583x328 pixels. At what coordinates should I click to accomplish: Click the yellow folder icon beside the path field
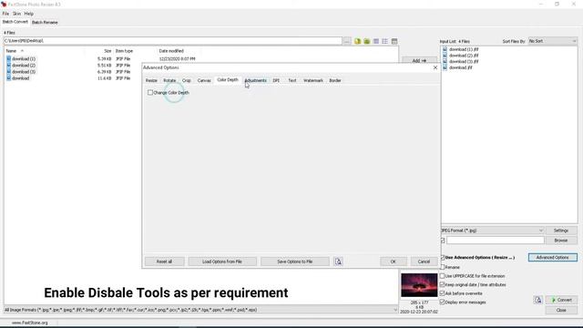(357, 41)
